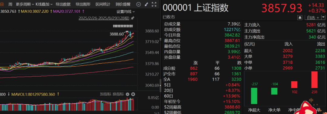Click MAVOL1:801297580.360 volume legend
Image resolution: width=327 pixels, height=114 pixels.
click(33, 94)
